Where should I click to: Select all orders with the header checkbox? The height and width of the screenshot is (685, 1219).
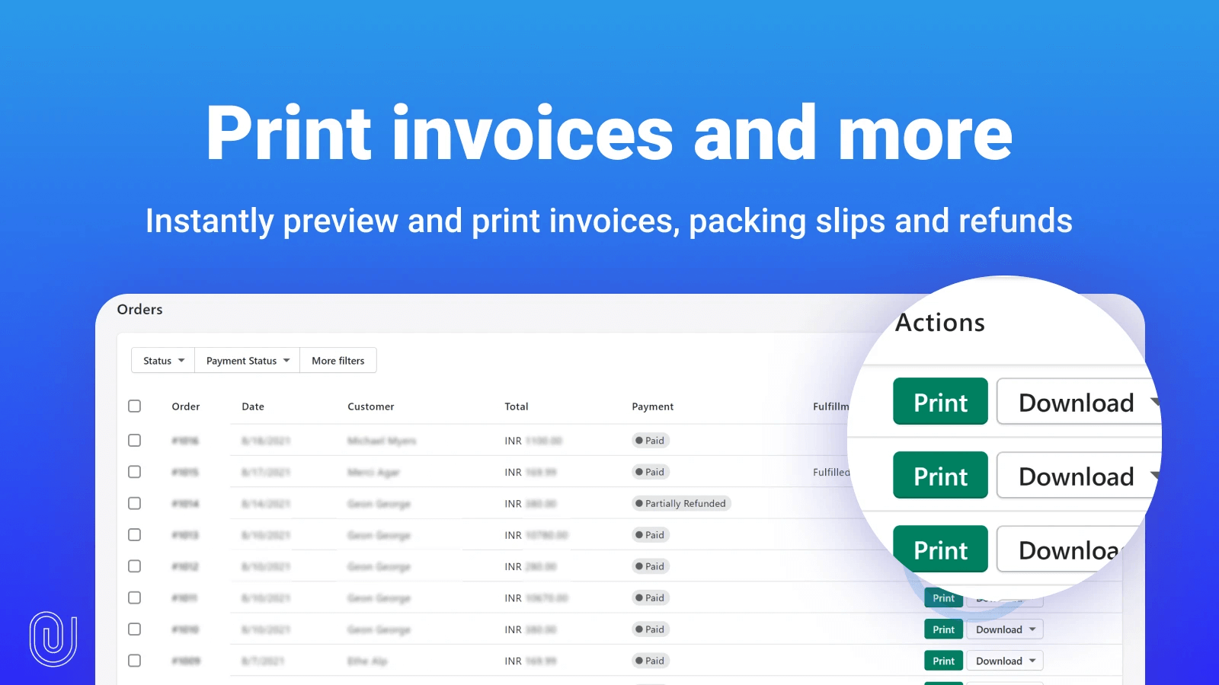tap(134, 406)
